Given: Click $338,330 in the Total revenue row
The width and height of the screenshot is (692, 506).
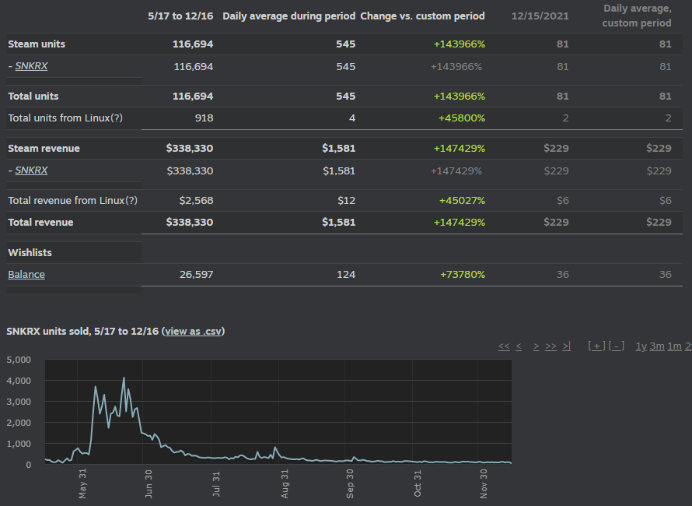Looking at the screenshot, I should pyautogui.click(x=190, y=223).
